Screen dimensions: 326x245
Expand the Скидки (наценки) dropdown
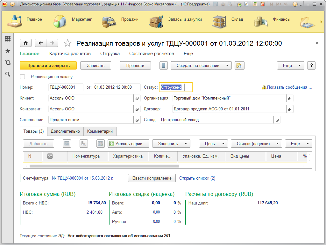coord(256,144)
